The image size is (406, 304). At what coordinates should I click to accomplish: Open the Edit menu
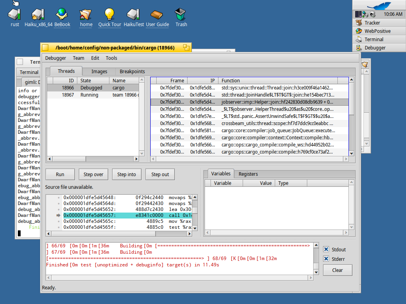coord(95,58)
